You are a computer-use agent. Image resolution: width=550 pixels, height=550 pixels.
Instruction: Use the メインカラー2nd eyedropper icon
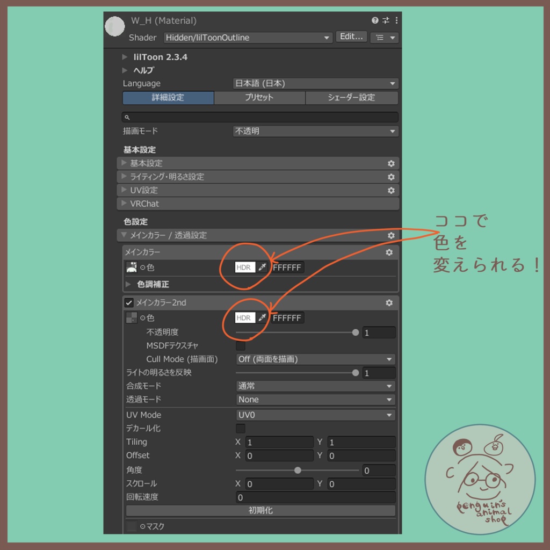pos(262,318)
